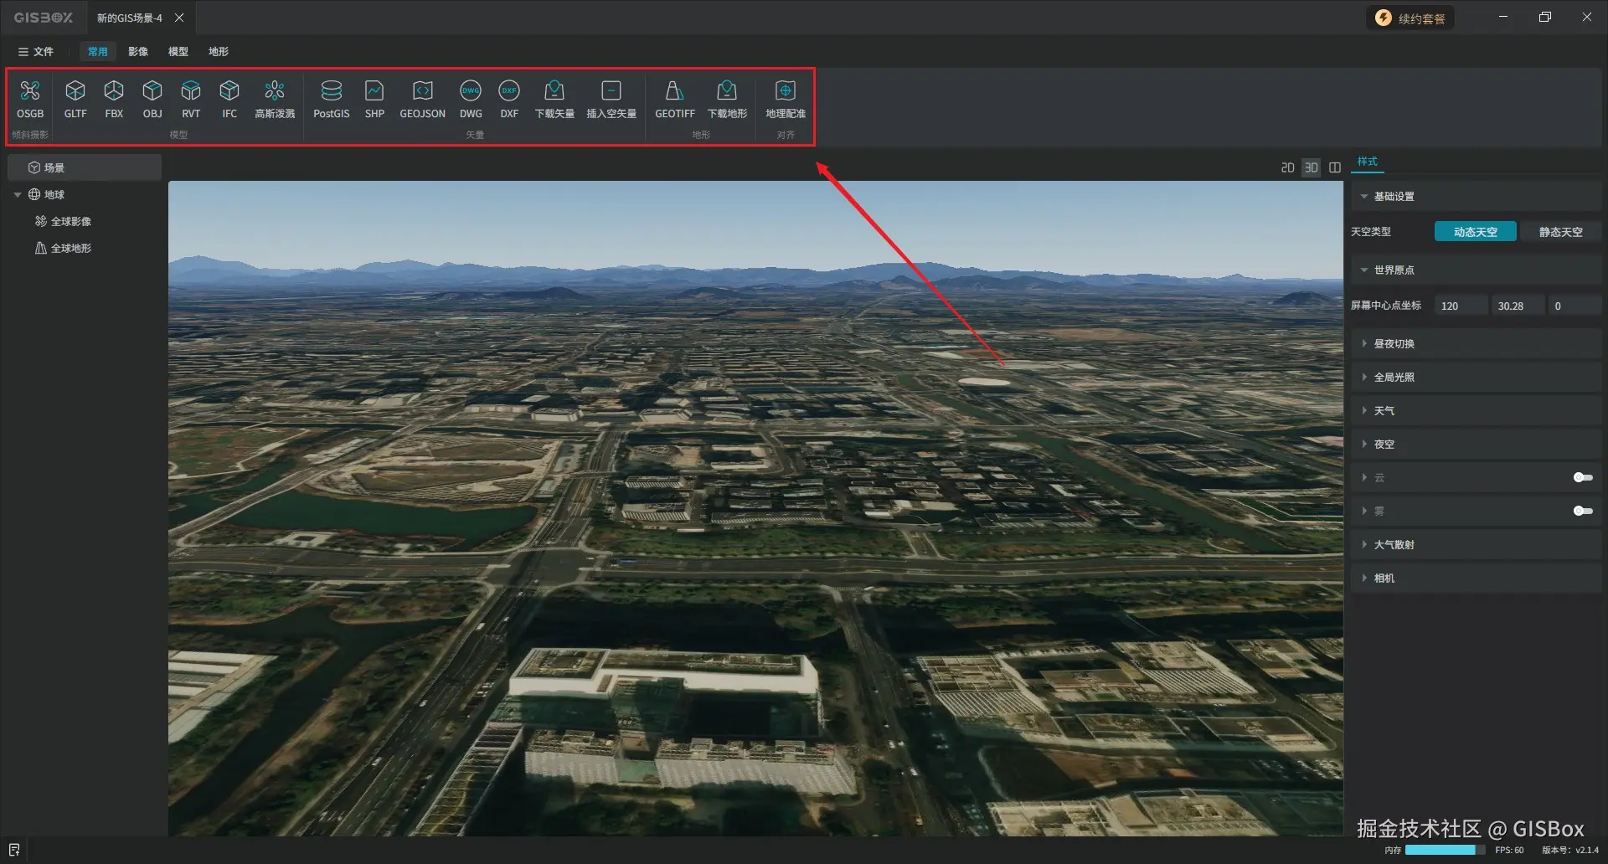1608x864 pixels.
Task: Choose the OBJ model import icon
Action: tap(152, 99)
